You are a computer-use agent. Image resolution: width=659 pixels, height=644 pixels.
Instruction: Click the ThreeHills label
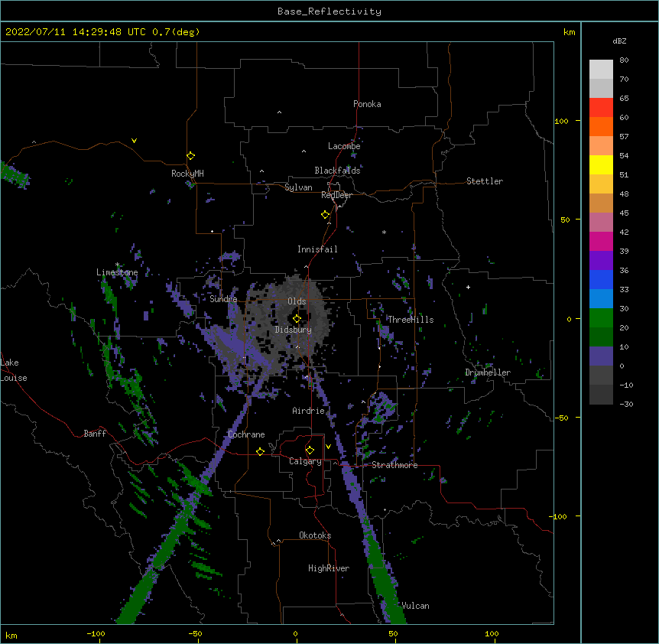(x=411, y=320)
